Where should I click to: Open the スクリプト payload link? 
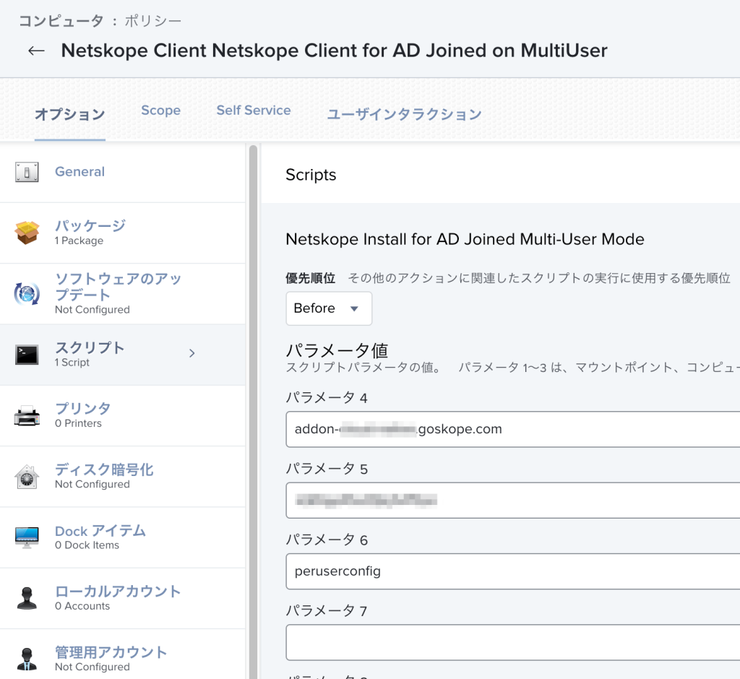coord(90,347)
